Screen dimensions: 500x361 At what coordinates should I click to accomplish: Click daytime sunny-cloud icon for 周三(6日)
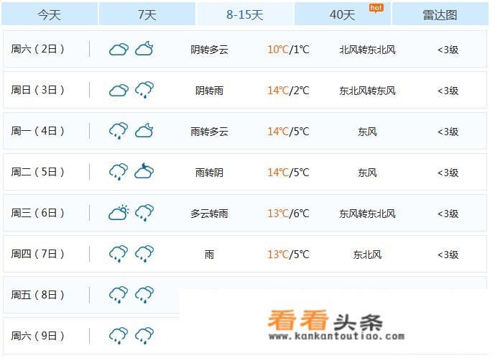coord(119,213)
